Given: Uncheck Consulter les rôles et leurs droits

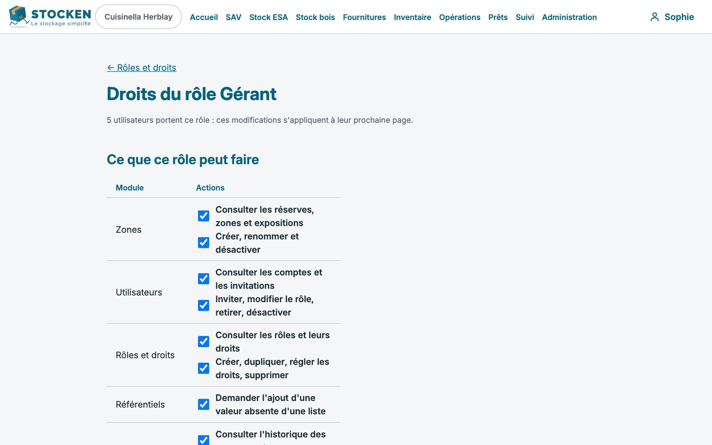Looking at the screenshot, I should 203,341.
